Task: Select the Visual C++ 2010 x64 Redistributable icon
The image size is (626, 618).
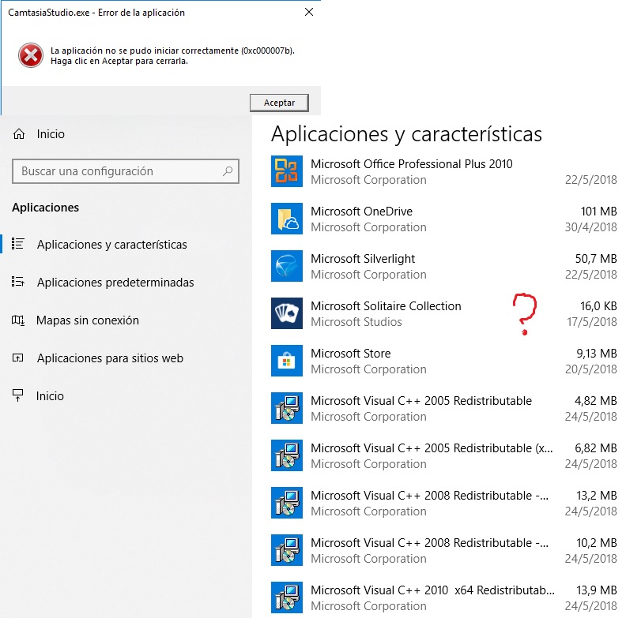Action: click(287, 597)
